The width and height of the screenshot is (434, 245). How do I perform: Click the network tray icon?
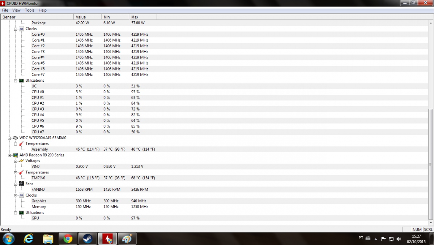(x=391, y=239)
